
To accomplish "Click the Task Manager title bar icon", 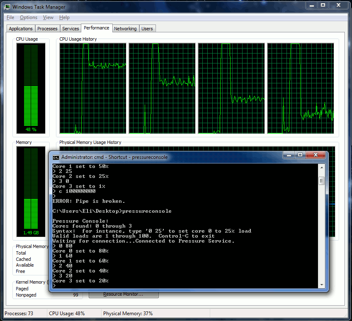I will (x=7, y=7).
